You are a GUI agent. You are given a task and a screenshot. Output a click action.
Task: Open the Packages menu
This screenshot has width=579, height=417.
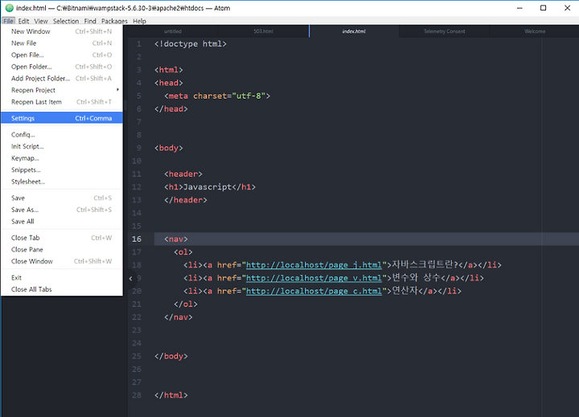click(x=114, y=21)
